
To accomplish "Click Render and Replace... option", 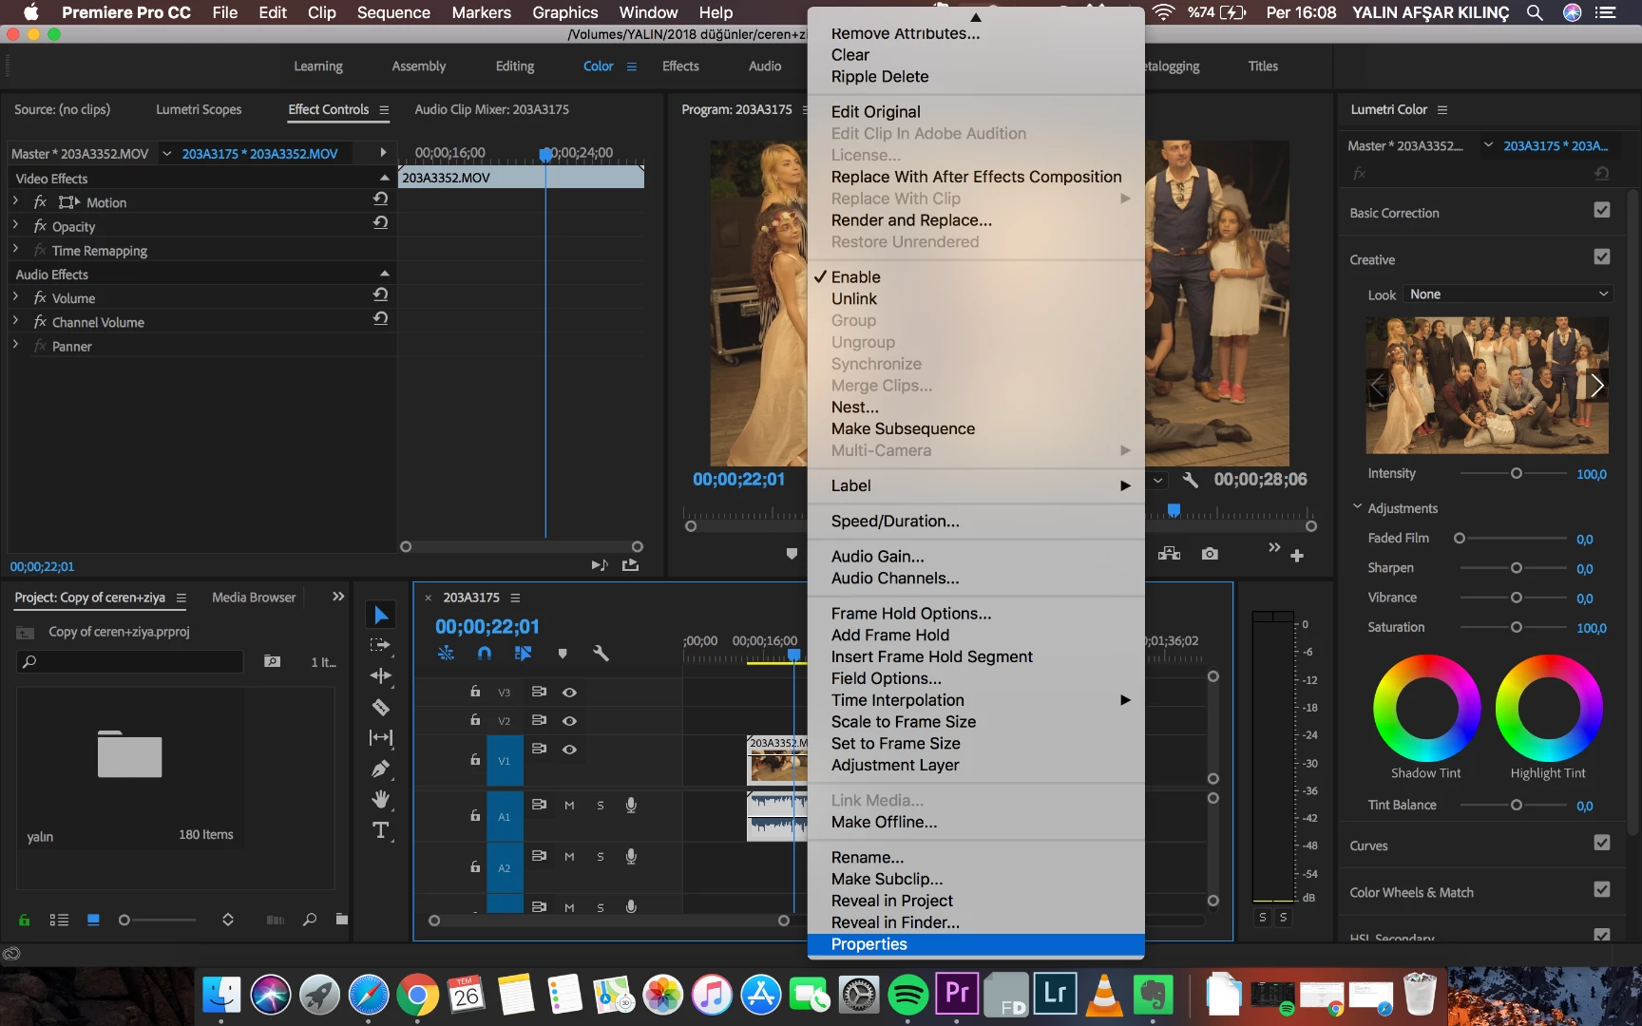I will (x=976, y=219).
